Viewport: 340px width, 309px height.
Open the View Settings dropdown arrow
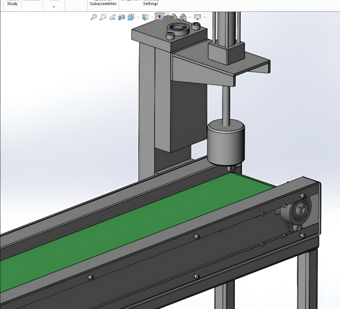[x=205, y=17]
